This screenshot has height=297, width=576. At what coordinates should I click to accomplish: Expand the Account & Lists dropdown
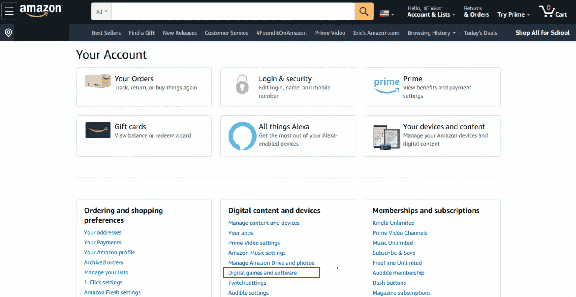point(431,14)
